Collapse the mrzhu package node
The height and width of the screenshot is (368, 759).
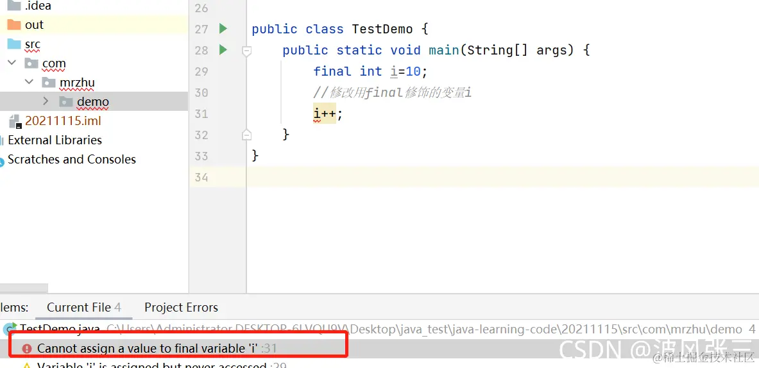pyautogui.click(x=30, y=82)
